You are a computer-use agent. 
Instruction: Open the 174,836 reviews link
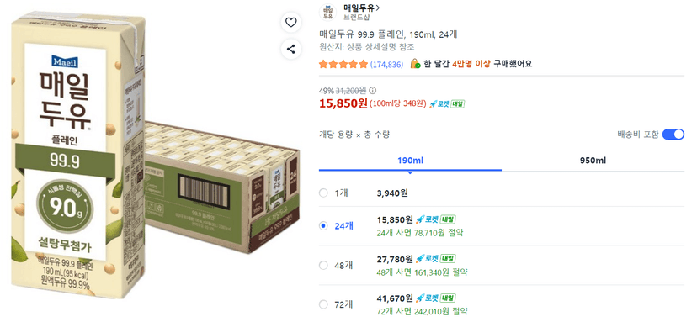click(x=386, y=65)
